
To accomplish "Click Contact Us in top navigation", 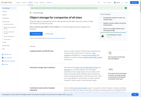I will (49, 3).
